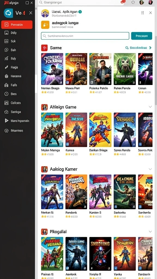The image size is (157, 279).
Task: Select the Collcats sidebar label
Action: pos(16,103)
